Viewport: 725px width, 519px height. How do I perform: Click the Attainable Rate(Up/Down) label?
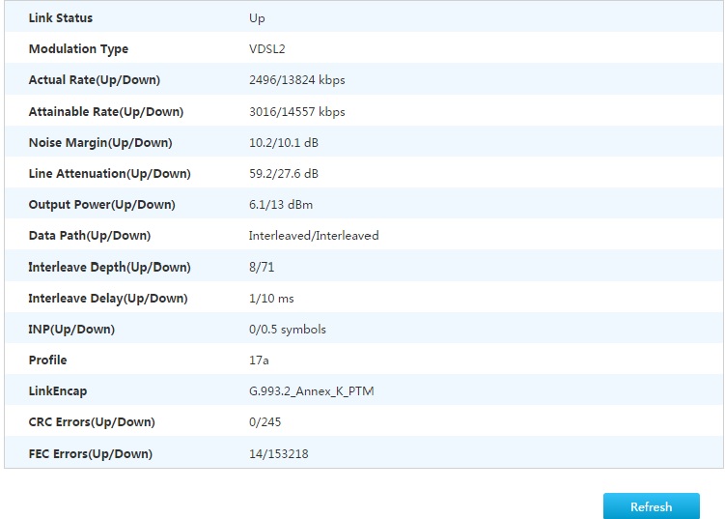(106, 112)
